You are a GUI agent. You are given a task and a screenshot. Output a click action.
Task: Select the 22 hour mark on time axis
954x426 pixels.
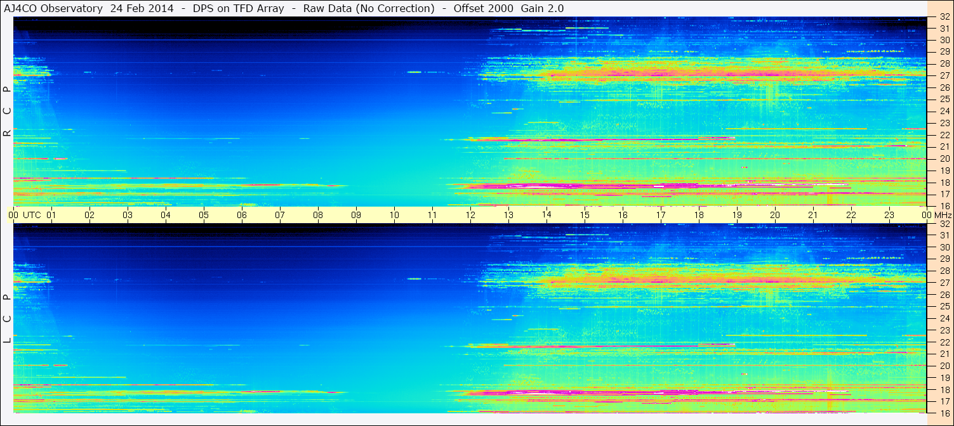[x=851, y=215]
